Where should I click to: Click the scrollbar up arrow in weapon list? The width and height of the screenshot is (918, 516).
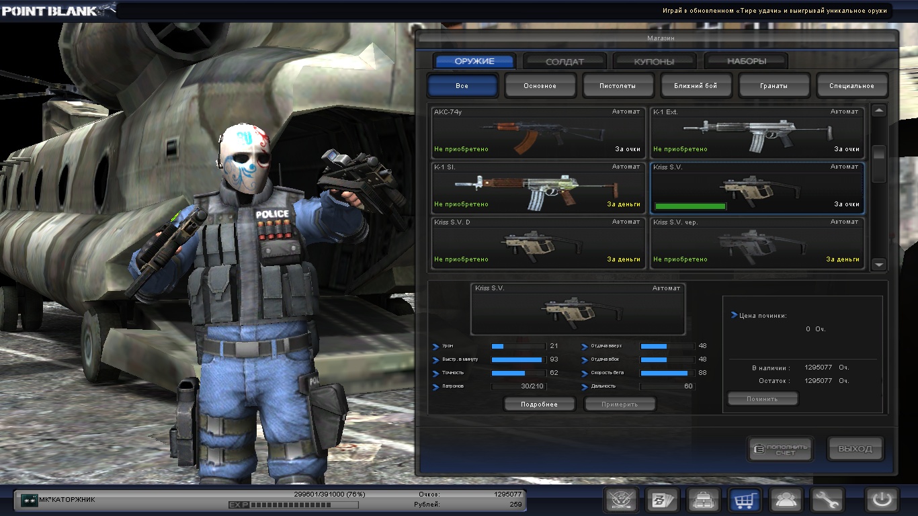click(x=878, y=111)
